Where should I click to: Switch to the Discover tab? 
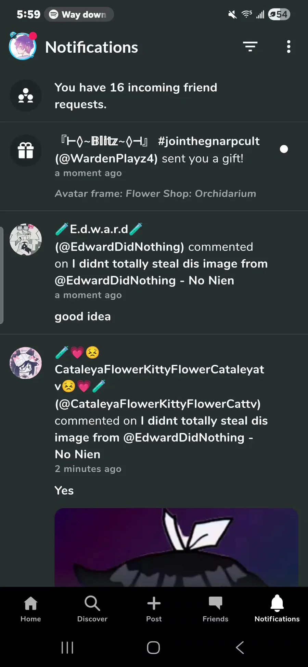click(92, 609)
